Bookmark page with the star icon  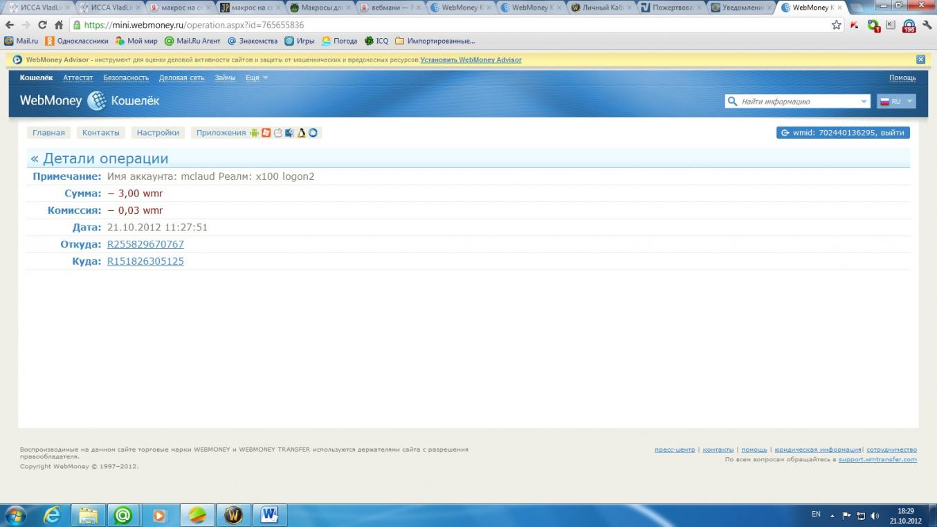[836, 25]
